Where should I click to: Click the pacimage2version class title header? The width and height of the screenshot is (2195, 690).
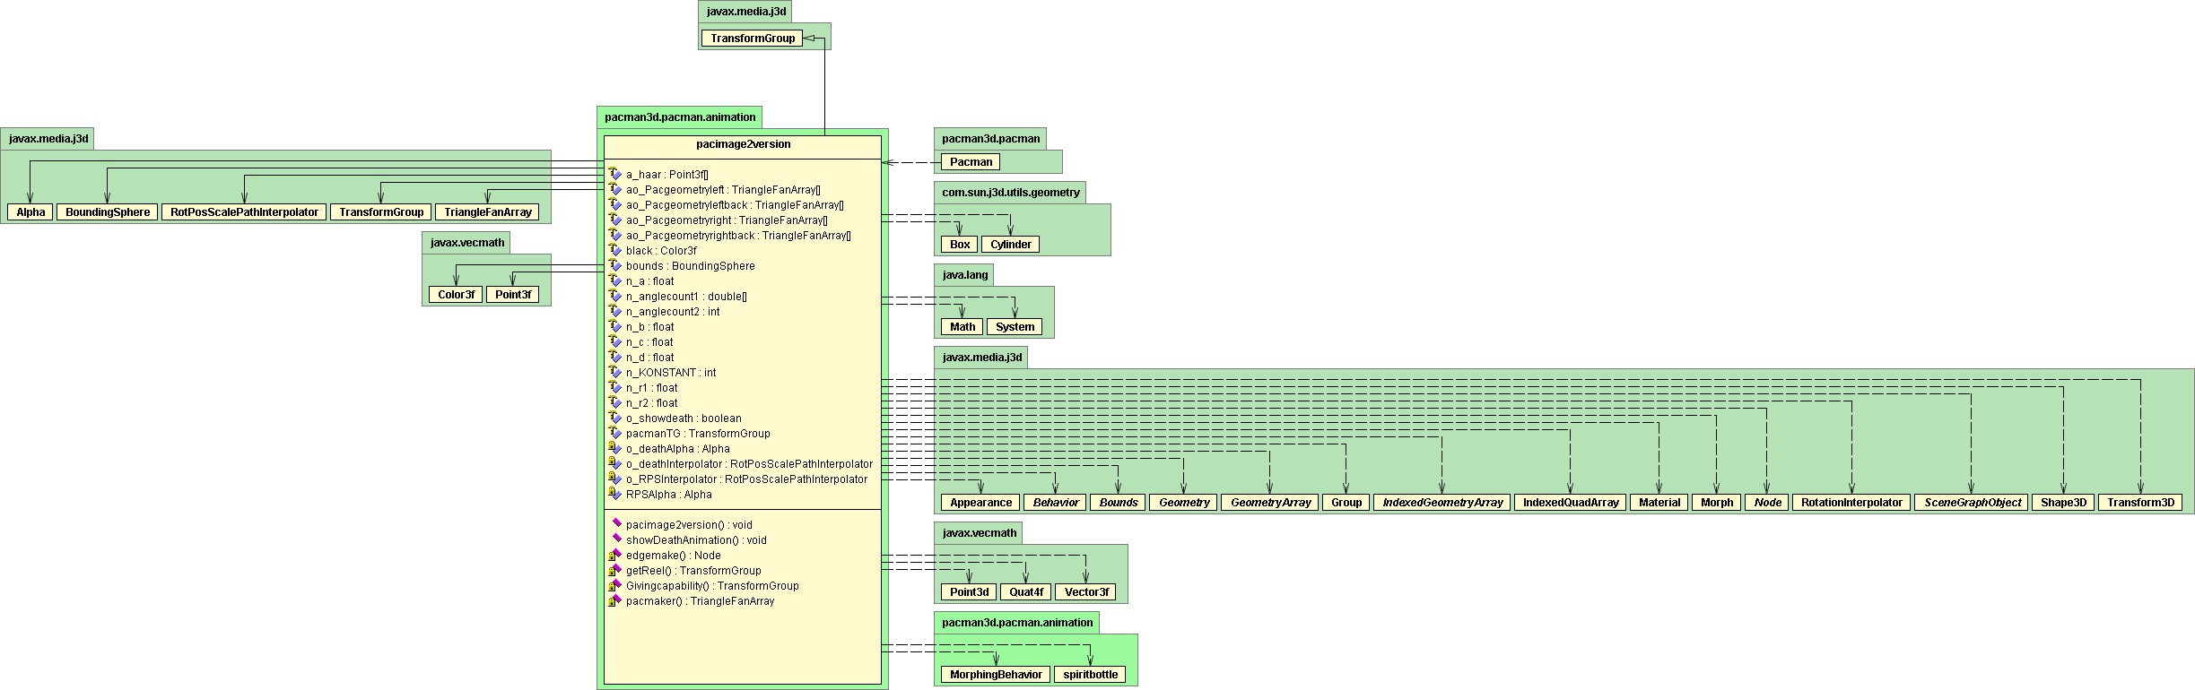tap(743, 144)
